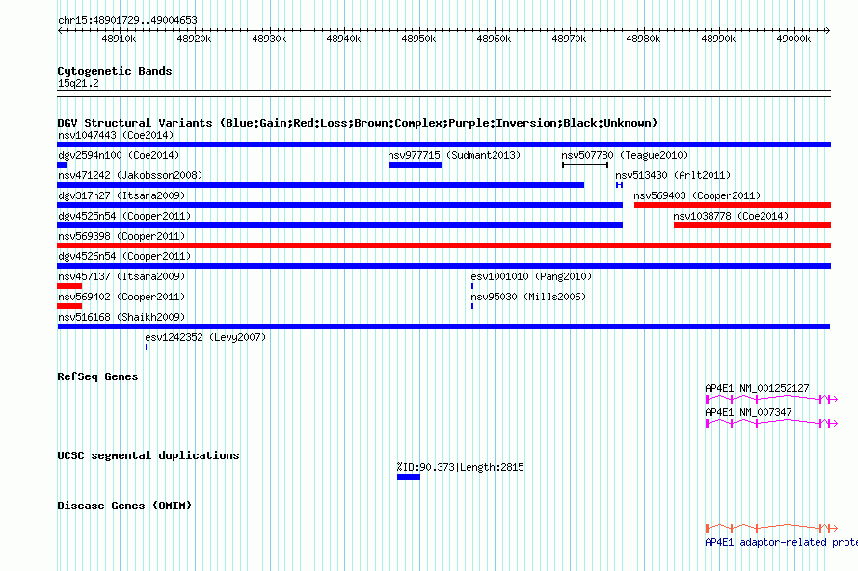858x571 pixels.
Task: Click the DGV Structural Variants track title
Action: [x=358, y=123]
